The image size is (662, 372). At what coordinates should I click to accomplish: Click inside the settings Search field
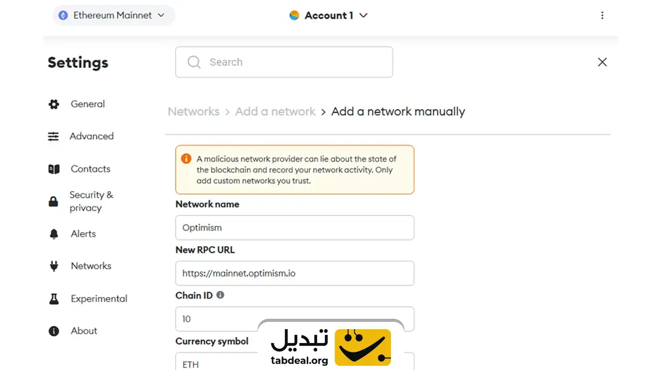point(284,61)
